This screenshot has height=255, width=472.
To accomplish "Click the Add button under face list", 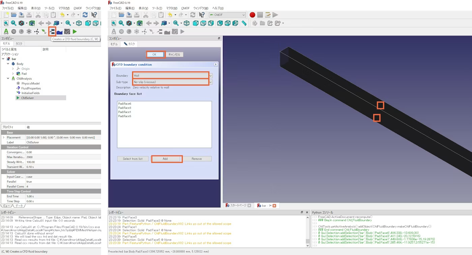I will pyautogui.click(x=165, y=159).
